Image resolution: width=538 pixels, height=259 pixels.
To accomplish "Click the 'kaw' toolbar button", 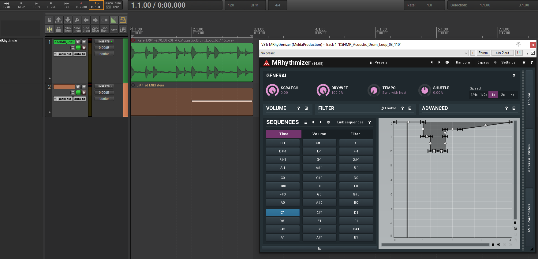I will pyautogui.click(x=114, y=29).
